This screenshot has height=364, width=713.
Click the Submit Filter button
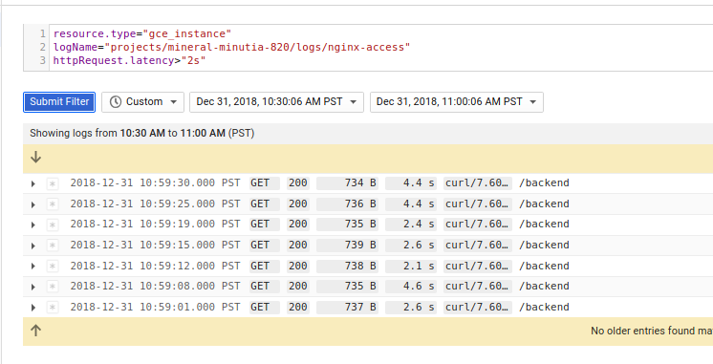click(59, 102)
